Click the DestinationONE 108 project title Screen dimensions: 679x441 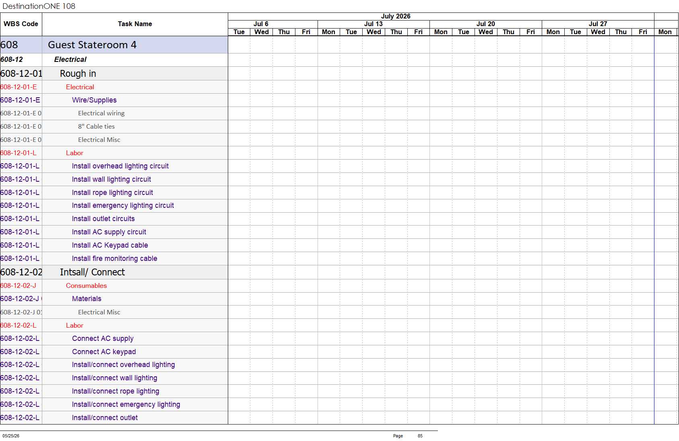39,6
